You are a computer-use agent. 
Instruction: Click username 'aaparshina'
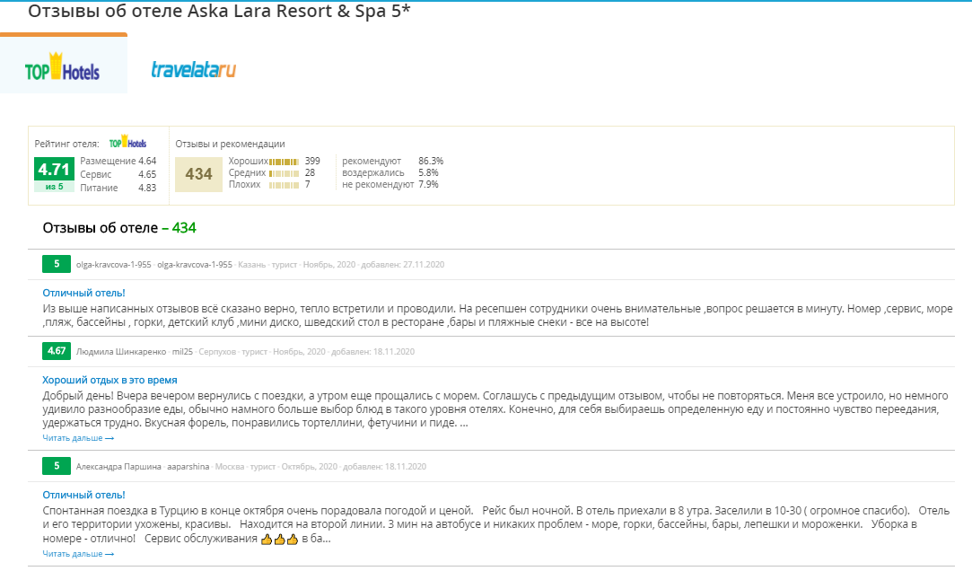click(x=188, y=467)
